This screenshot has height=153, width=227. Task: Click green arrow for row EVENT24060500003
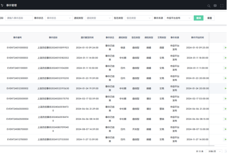coord(225,109)
